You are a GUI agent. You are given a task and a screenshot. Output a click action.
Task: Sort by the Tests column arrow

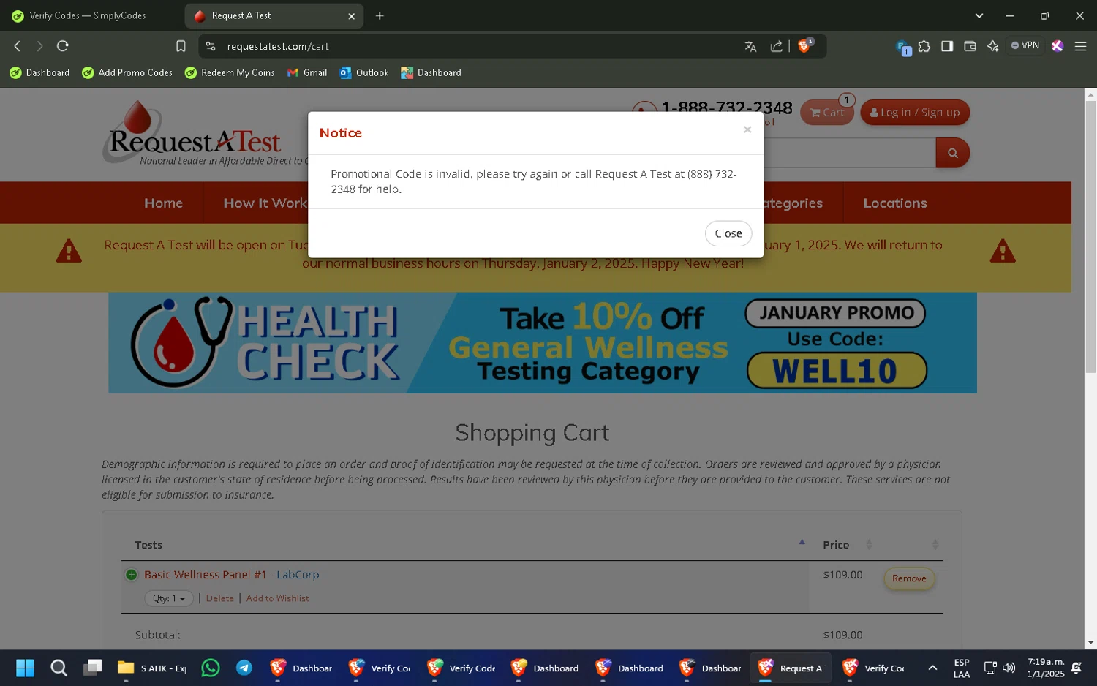tap(802, 542)
